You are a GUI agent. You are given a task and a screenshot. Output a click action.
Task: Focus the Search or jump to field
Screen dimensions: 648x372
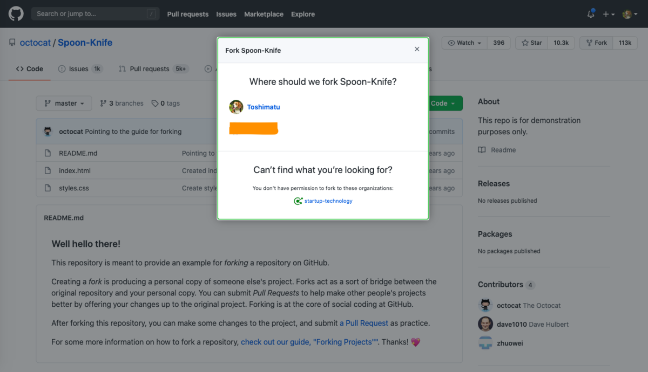(95, 14)
